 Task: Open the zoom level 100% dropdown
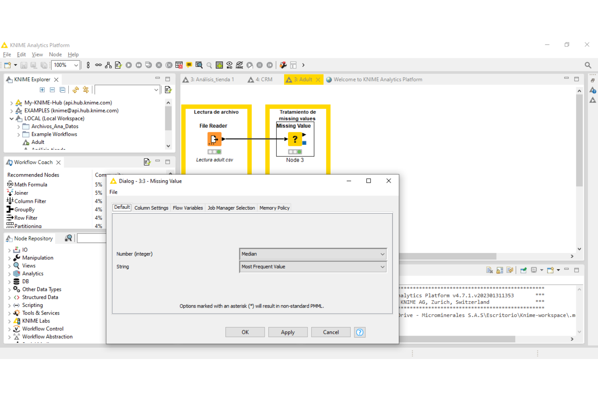click(x=76, y=65)
